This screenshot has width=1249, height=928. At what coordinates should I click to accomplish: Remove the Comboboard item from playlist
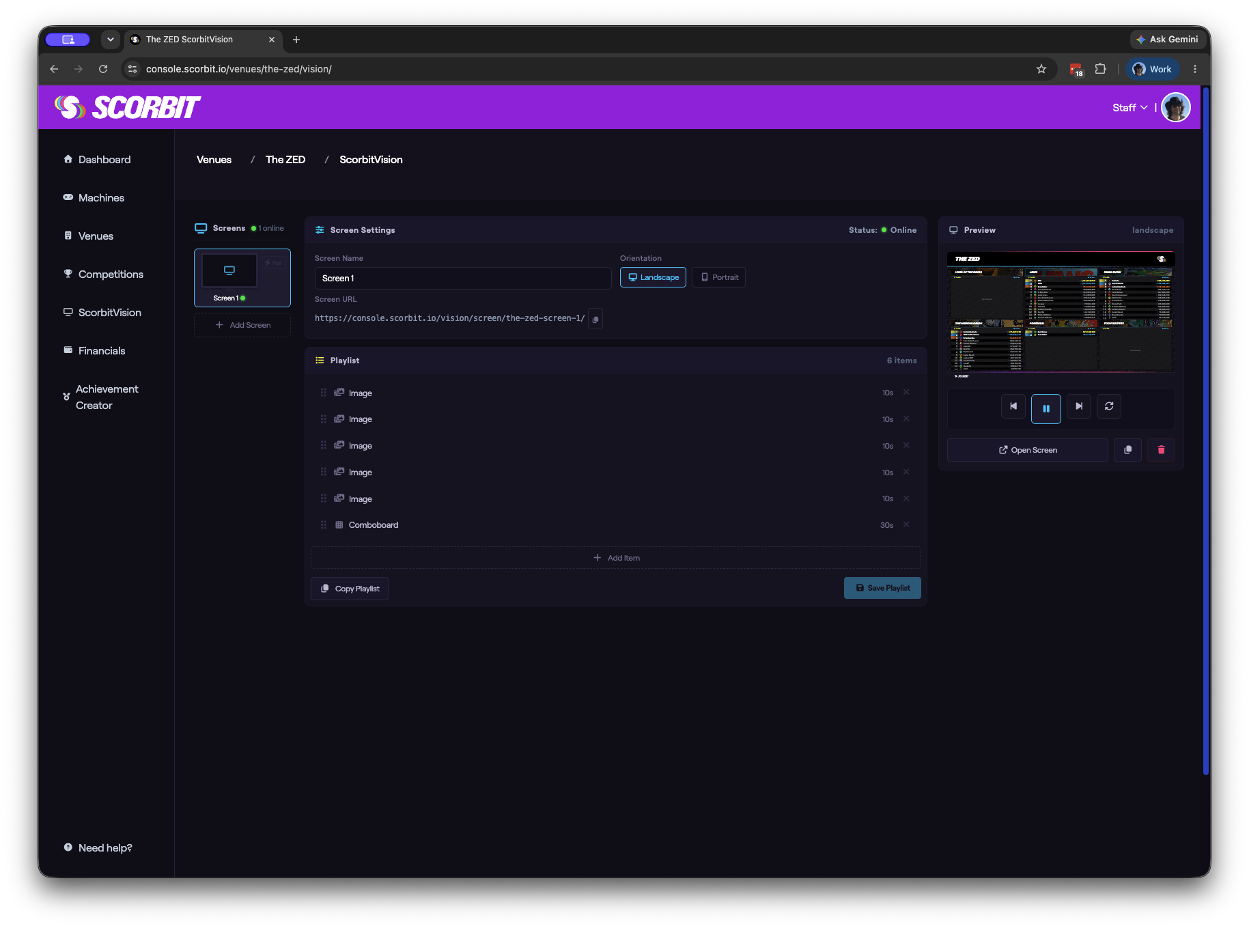[x=906, y=524]
